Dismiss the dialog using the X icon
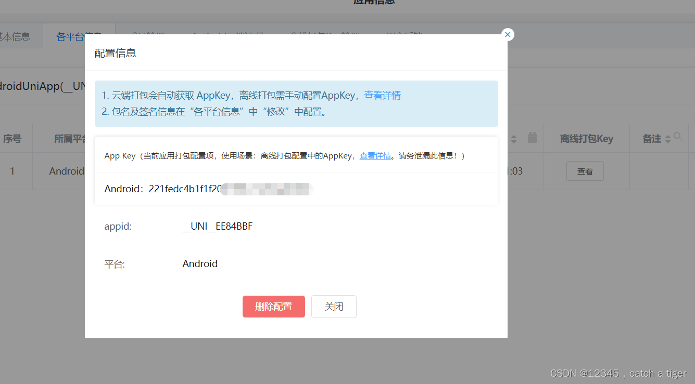This screenshot has width=695, height=384. 508,34
